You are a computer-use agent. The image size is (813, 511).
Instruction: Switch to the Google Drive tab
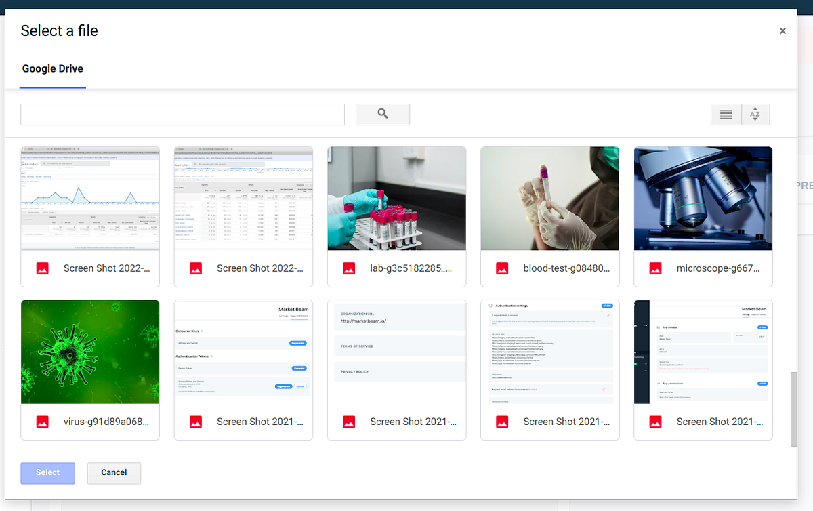tap(52, 68)
